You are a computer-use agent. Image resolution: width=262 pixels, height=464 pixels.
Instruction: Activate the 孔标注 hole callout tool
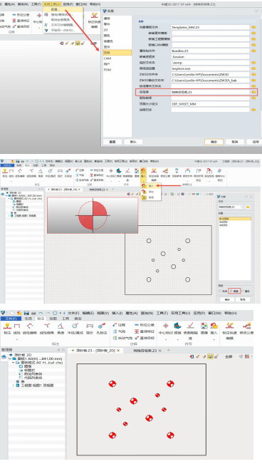tap(102, 329)
